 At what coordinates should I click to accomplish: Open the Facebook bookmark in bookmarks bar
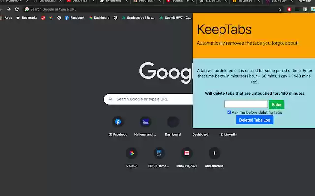[75, 18]
